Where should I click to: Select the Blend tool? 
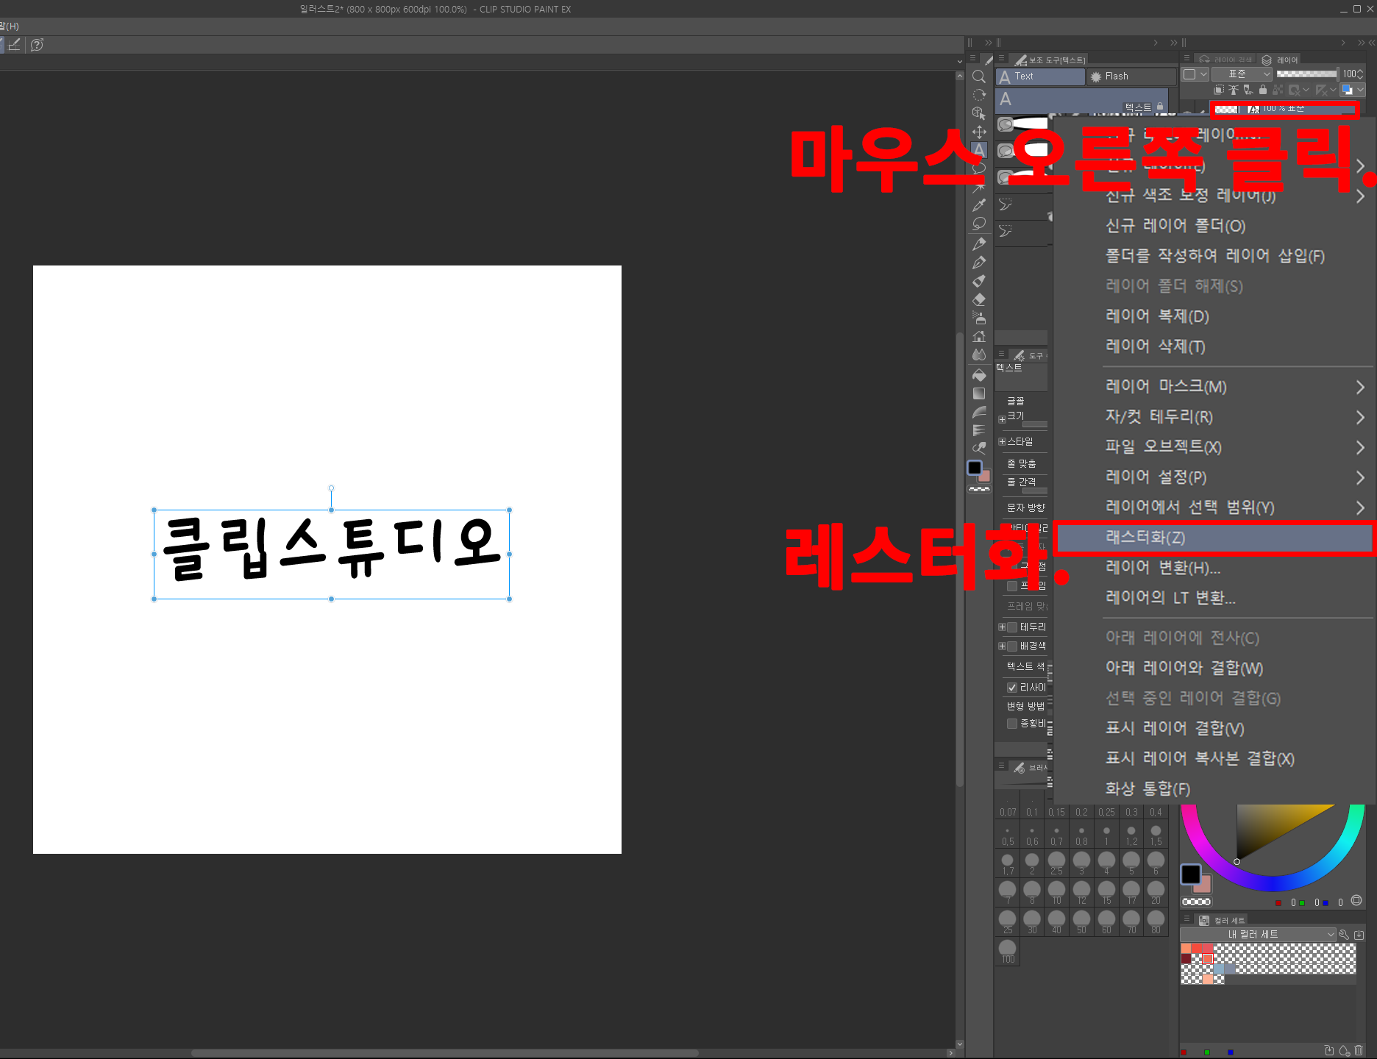point(978,354)
